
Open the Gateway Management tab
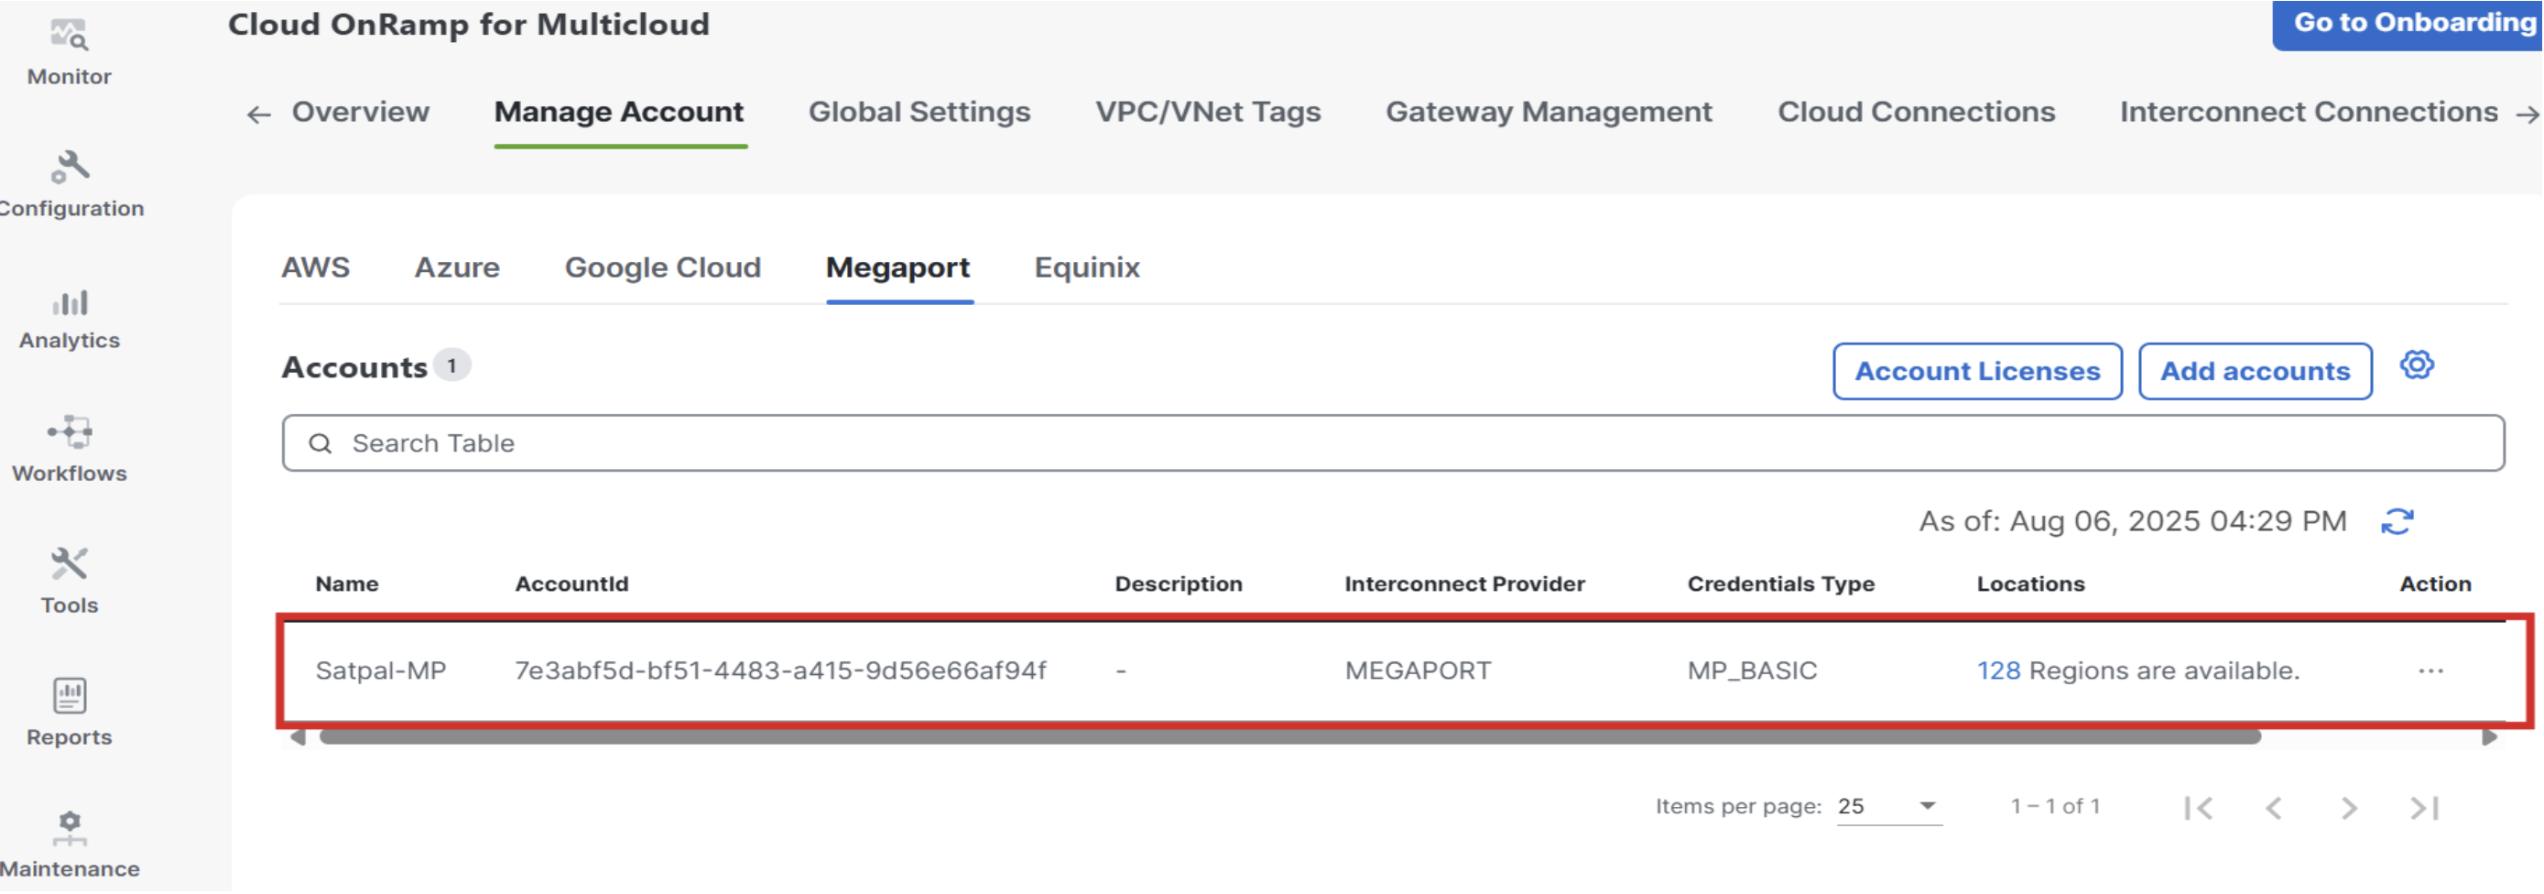pos(1549,113)
